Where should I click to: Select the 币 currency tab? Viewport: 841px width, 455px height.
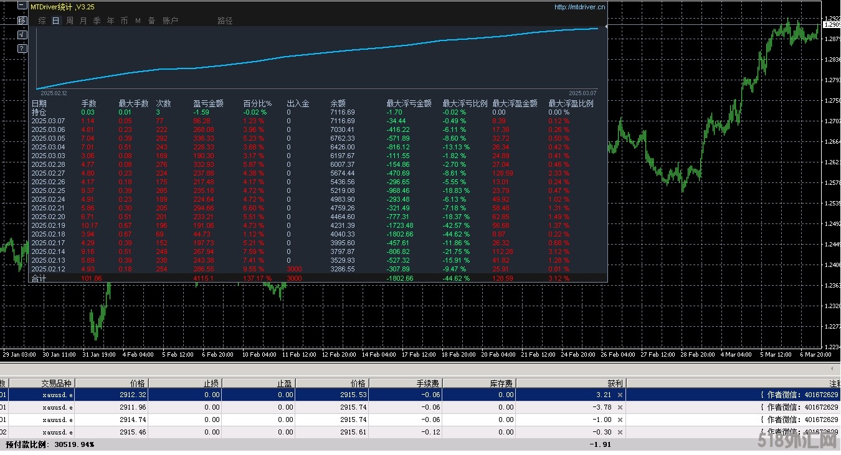coord(124,21)
